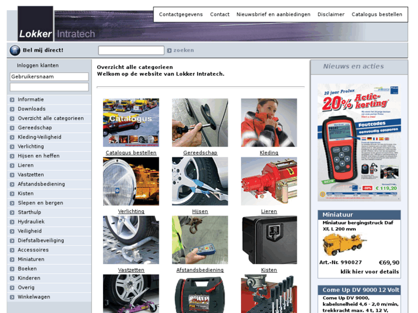
Task: Open Overzicht alle categorieen in sidebar
Action: [x=51, y=118]
